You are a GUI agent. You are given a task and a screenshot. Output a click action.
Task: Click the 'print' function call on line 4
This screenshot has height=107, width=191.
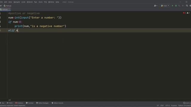coord(19,26)
